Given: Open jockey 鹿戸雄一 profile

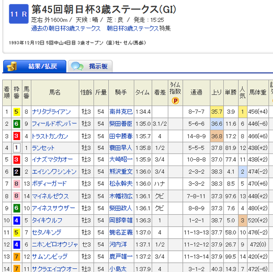Looking at the screenshot, I should point(121,257).
